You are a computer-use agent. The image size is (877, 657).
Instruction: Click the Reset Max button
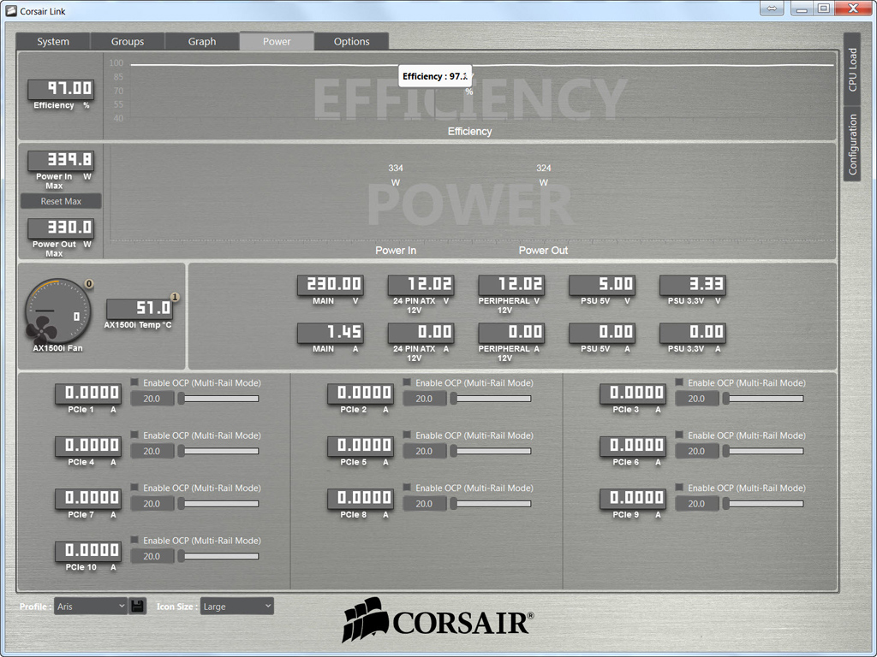pyautogui.click(x=61, y=201)
